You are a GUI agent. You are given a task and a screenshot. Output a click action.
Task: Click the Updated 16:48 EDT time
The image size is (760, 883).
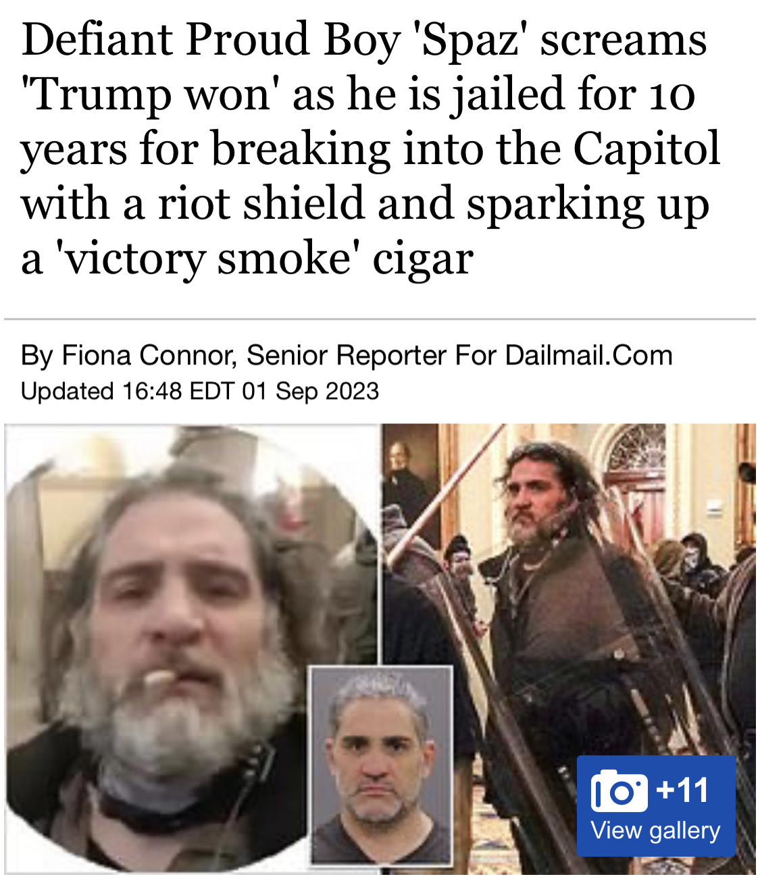pyautogui.click(x=127, y=391)
